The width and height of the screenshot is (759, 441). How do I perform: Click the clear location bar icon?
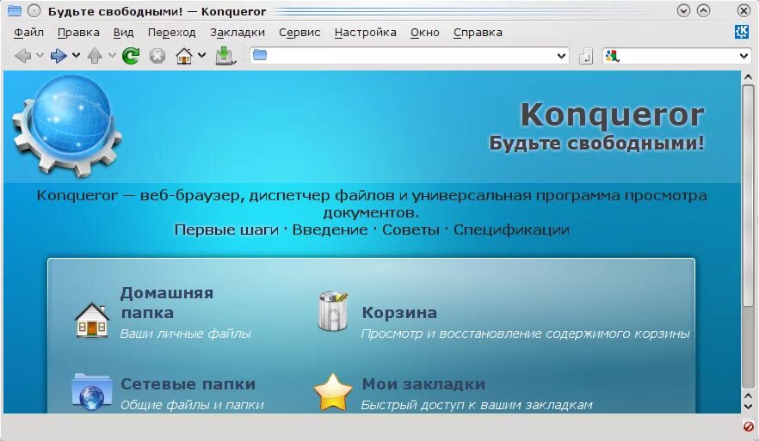(x=586, y=57)
